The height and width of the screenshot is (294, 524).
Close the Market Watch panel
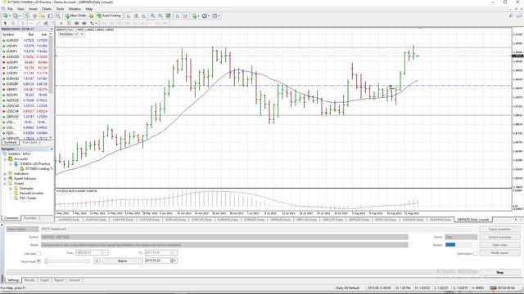point(52,29)
